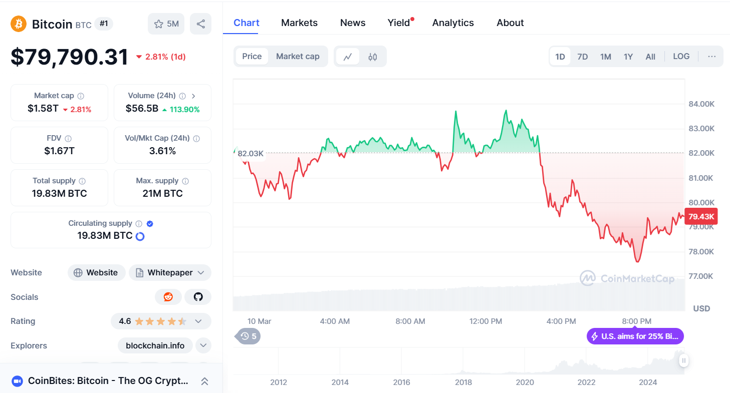This screenshot has height=393, width=730.
Task: Click the 19.83M BTC total supply value
Action: point(59,194)
